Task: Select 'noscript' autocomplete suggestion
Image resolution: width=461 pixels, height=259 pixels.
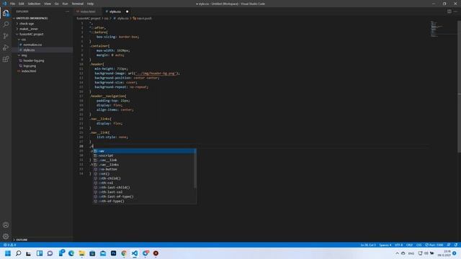Action: [x=144, y=155]
